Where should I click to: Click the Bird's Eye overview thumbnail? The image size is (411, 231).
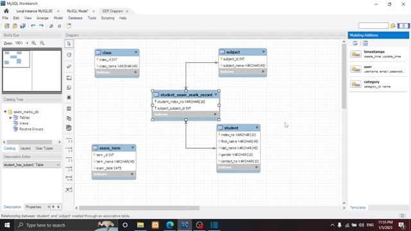[x=31, y=71]
